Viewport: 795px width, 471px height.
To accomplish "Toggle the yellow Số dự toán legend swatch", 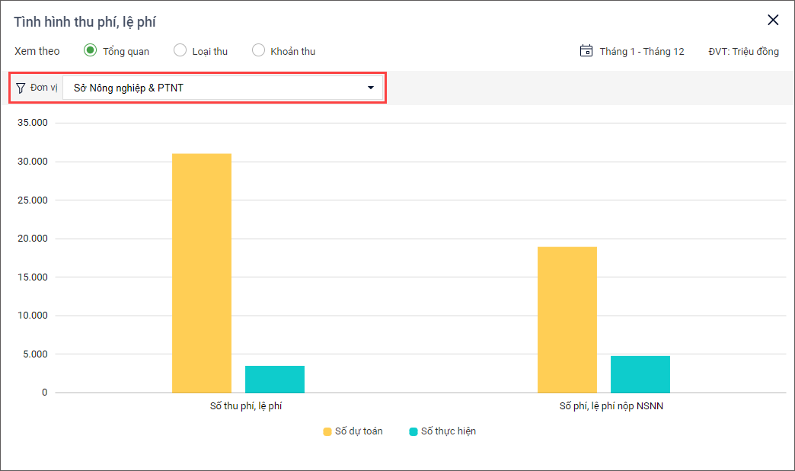I will 327,431.
